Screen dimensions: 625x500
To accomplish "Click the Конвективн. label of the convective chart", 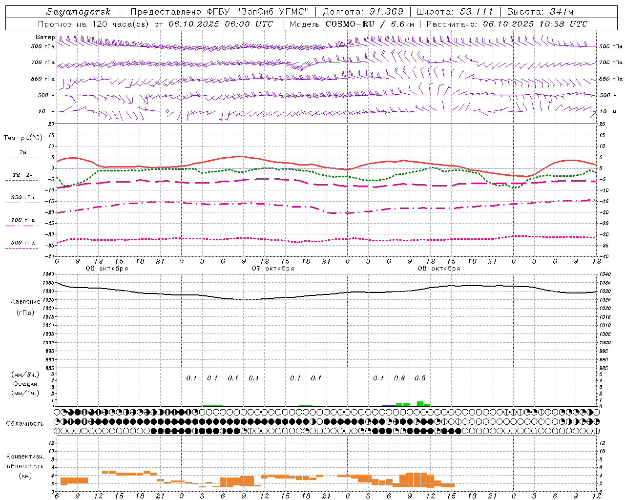I will point(25,457).
